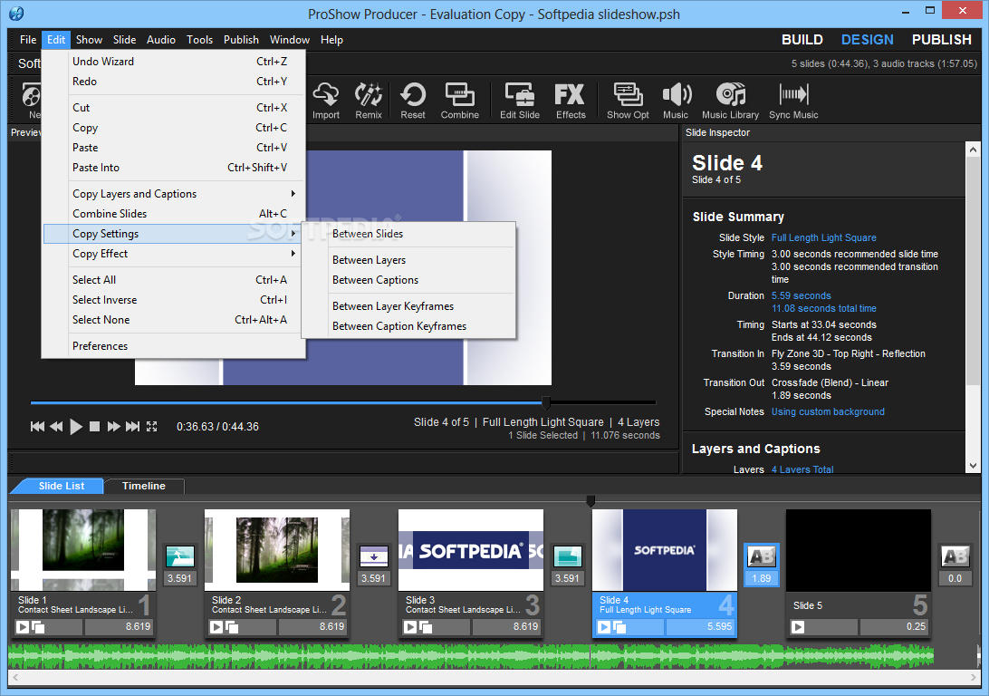
Task: Expand the Copy Effect submenu
Action: click(x=174, y=254)
